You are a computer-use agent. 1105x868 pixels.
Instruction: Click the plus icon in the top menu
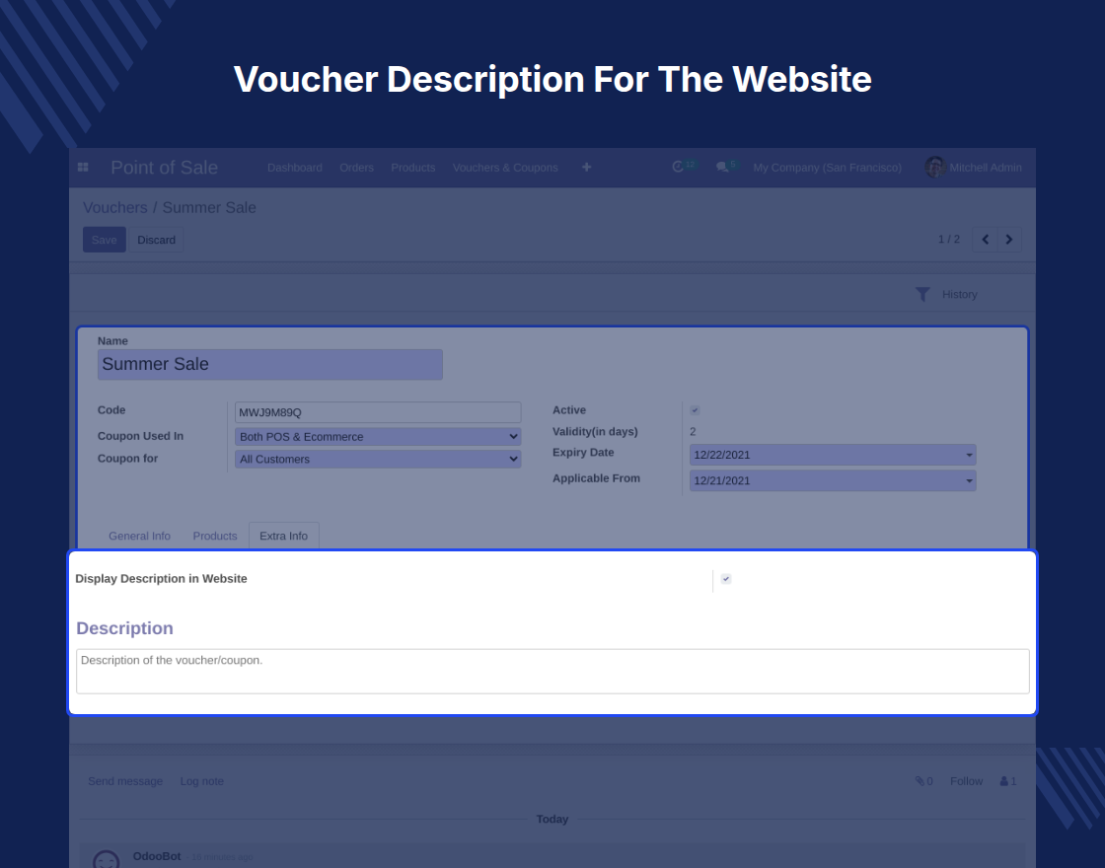coord(586,167)
